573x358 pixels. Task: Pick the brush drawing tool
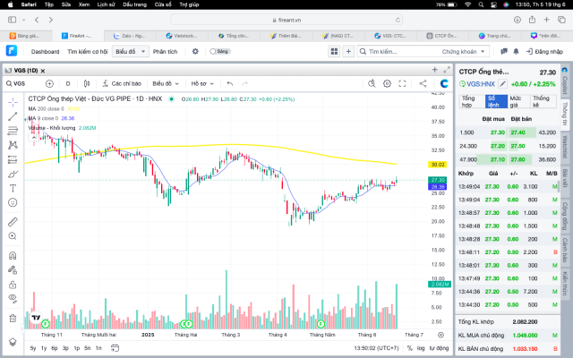(13, 174)
